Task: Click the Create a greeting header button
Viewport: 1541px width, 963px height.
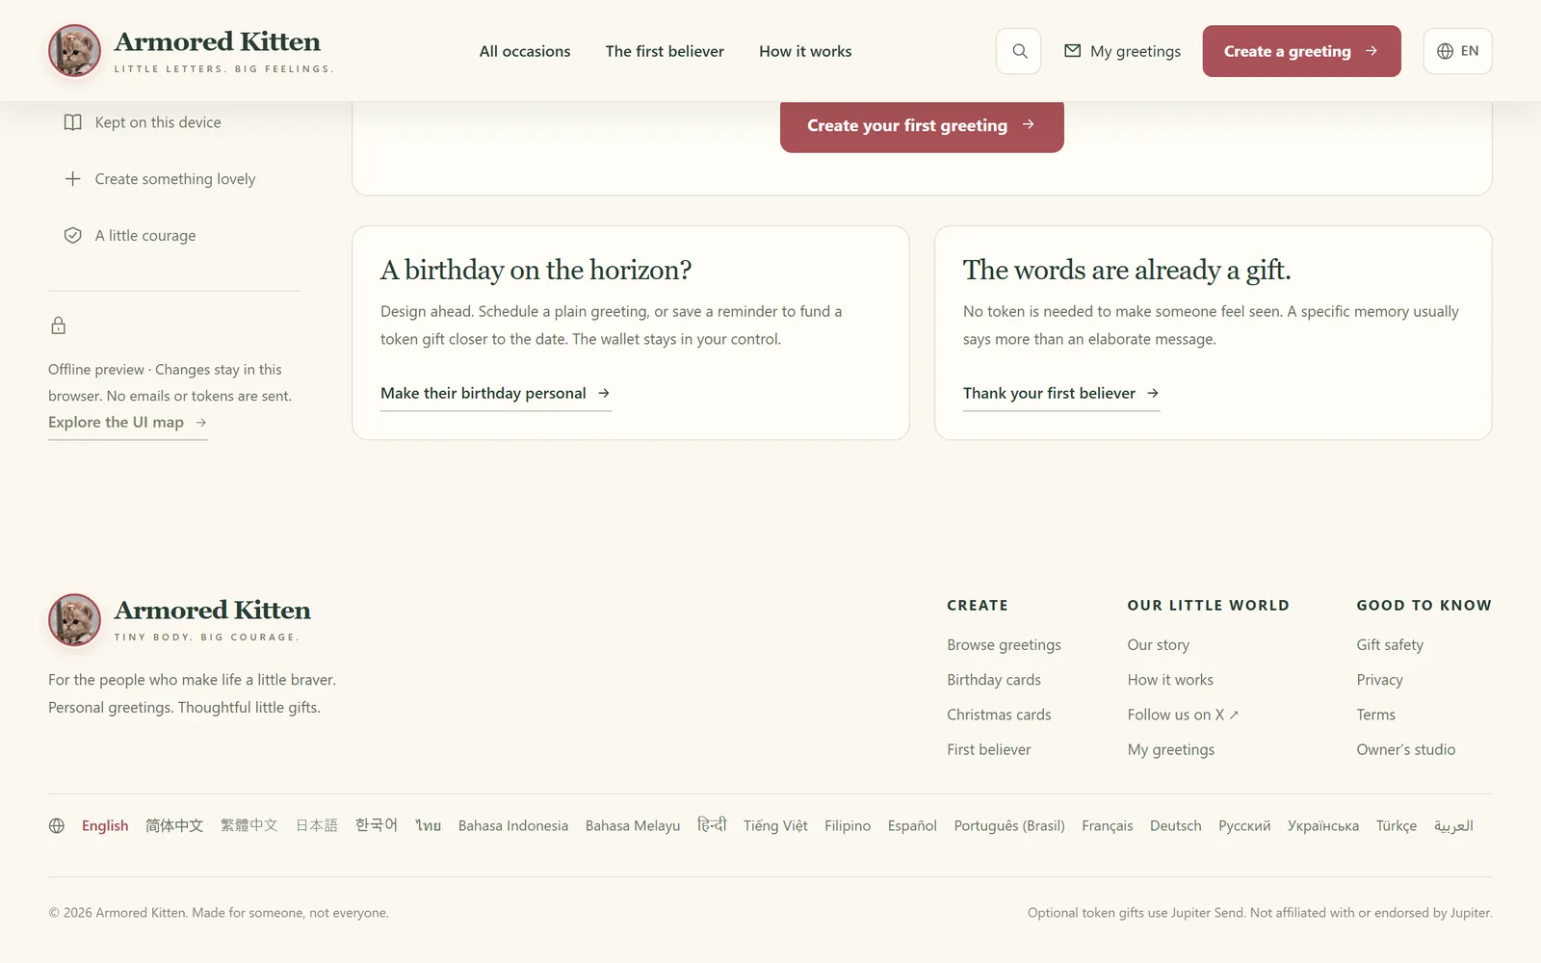Action: [x=1301, y=51]
